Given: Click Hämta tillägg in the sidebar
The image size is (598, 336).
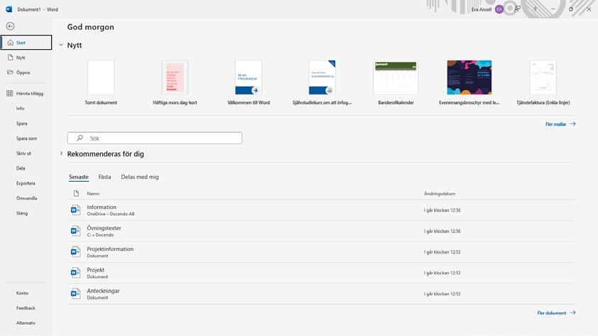Looking at the screenshot, I should 29,94.
